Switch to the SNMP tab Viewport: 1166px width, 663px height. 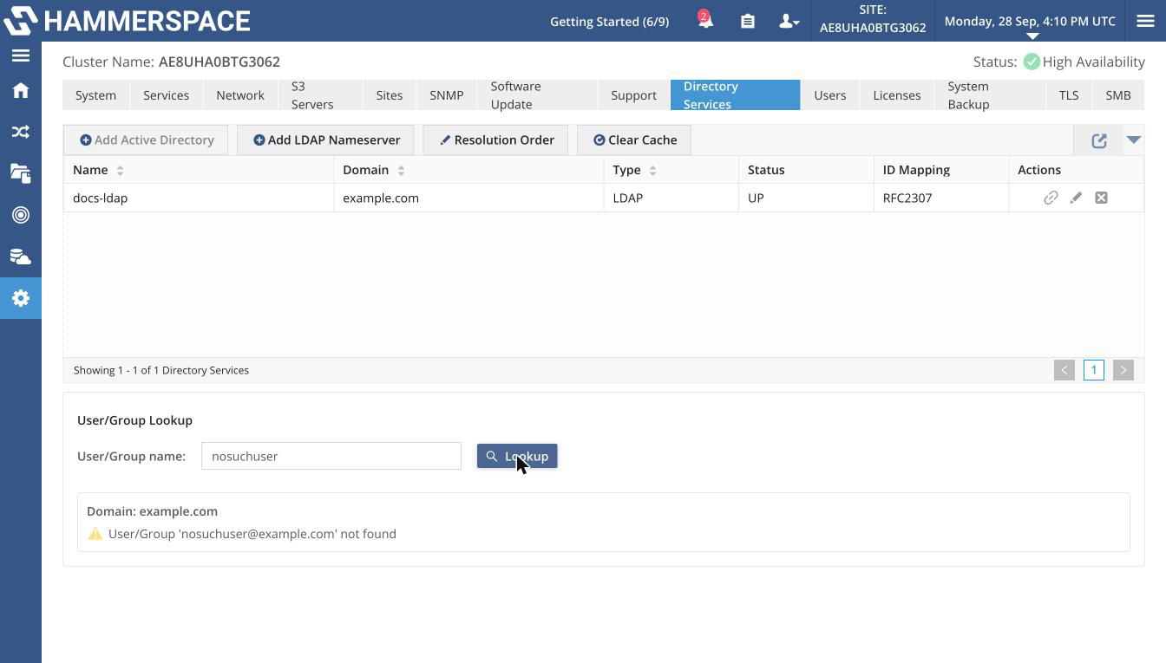pos(447,95)
